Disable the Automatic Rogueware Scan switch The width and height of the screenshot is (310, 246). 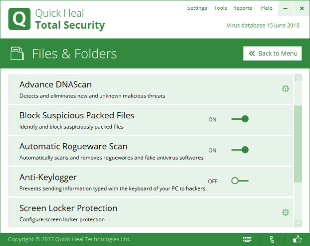click(240, 150)
